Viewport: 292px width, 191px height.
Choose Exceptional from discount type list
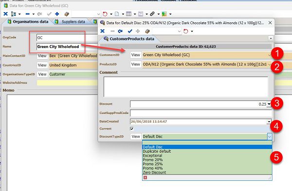207,156
